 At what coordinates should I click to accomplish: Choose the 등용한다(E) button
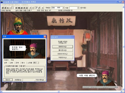pyautogui.click(x=62, y=47)
